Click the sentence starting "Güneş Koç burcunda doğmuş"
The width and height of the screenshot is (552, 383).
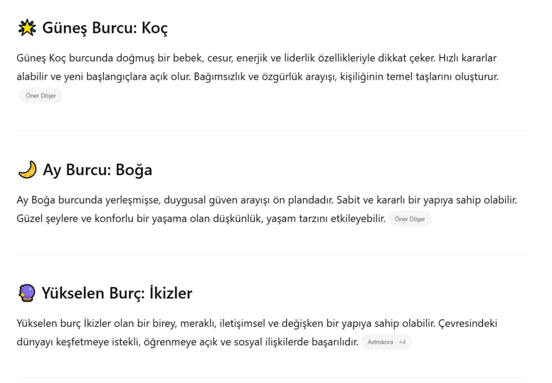click(226, 58)
